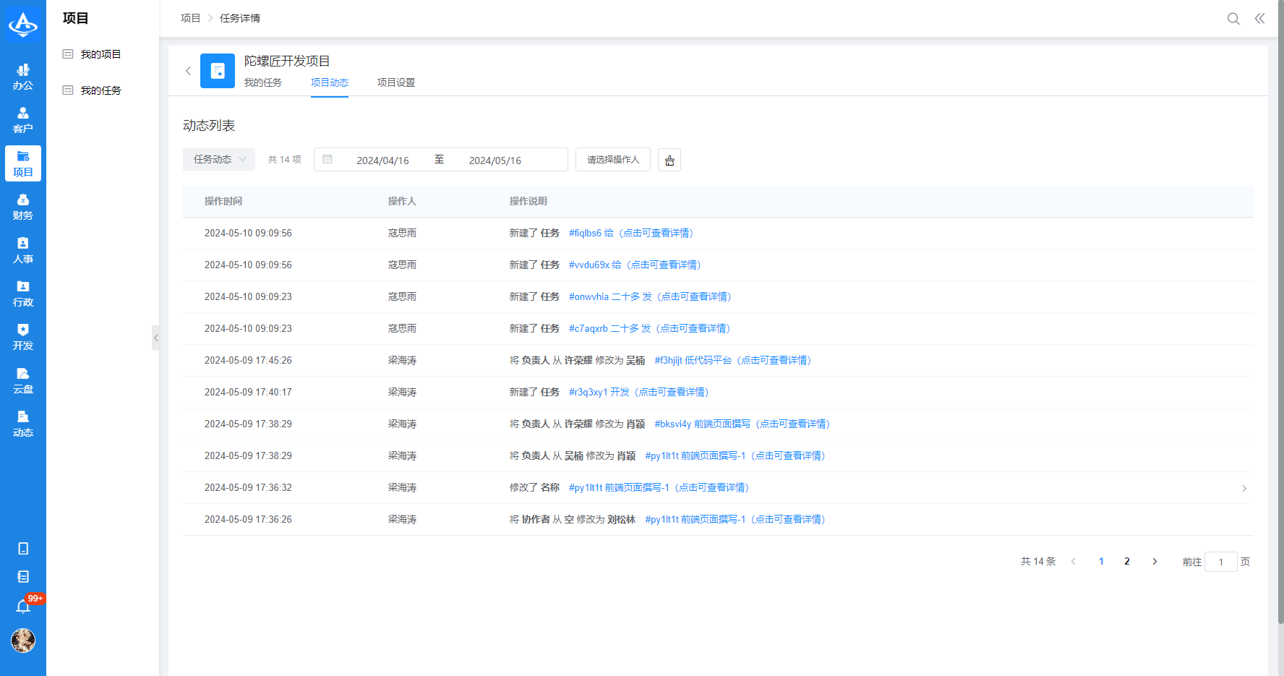Click the page vertical scrollbar

(x=1280, y=311)
